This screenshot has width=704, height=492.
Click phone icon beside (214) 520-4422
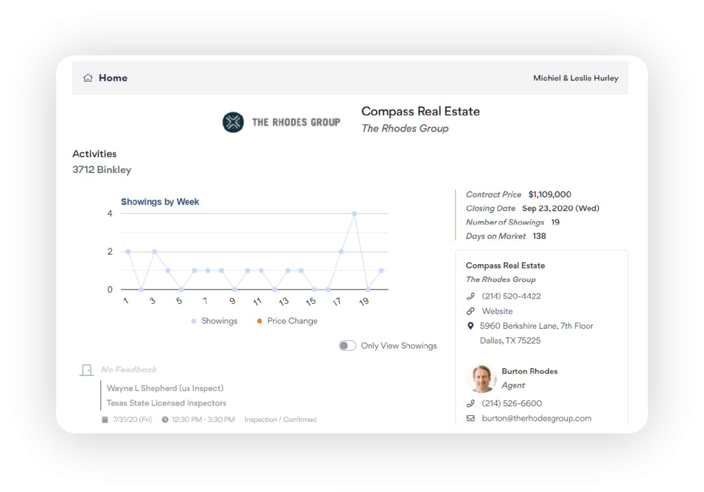[x=470, y=296]
